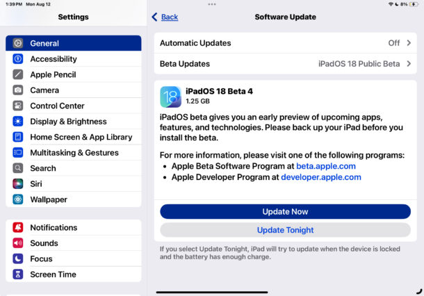Open Control Center settings
The height and width of the screenshot is (296, 424).
(74, 106)
